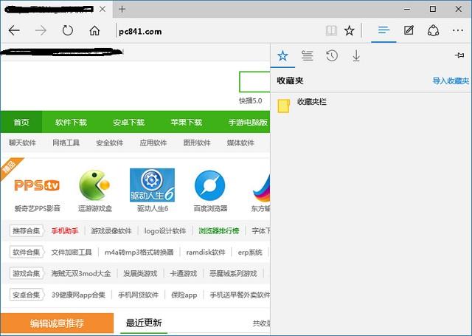Open the web note pen icon

[x=409, y=30]
